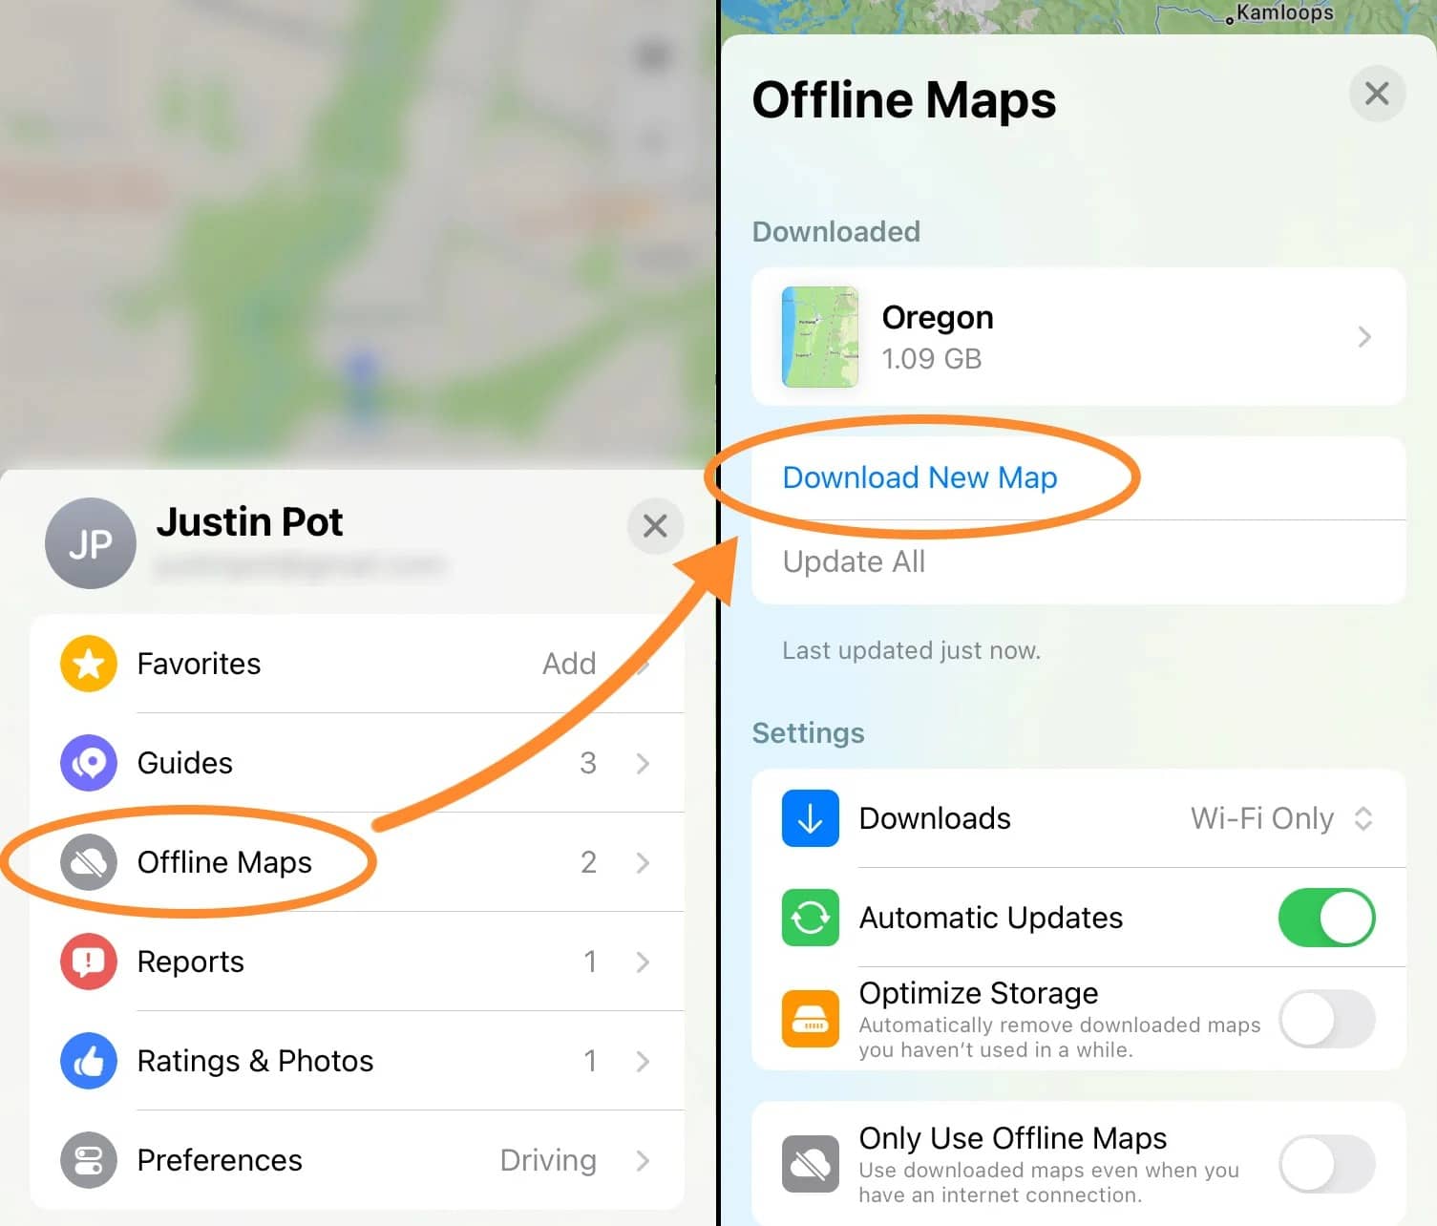Click the green Automatic Updates icon
The image size is (1437, 1226).
811,918
